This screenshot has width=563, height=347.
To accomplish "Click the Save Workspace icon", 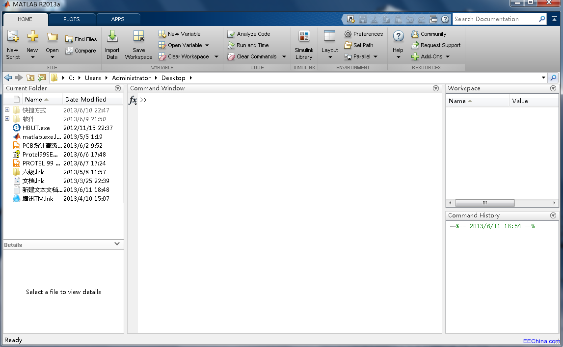I will [x=138, y=44].
